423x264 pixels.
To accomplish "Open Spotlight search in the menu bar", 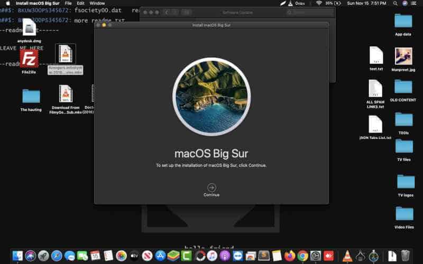I will point(395,3).
